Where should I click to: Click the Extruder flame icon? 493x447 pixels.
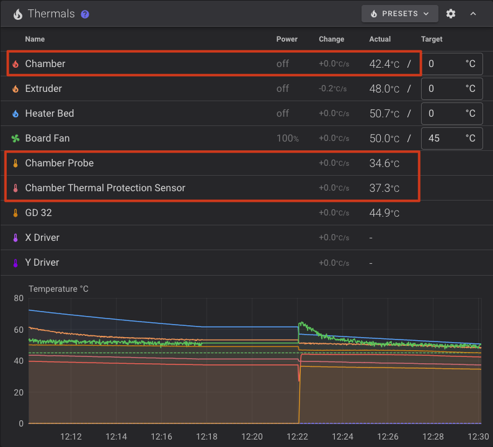coord(16,89)
